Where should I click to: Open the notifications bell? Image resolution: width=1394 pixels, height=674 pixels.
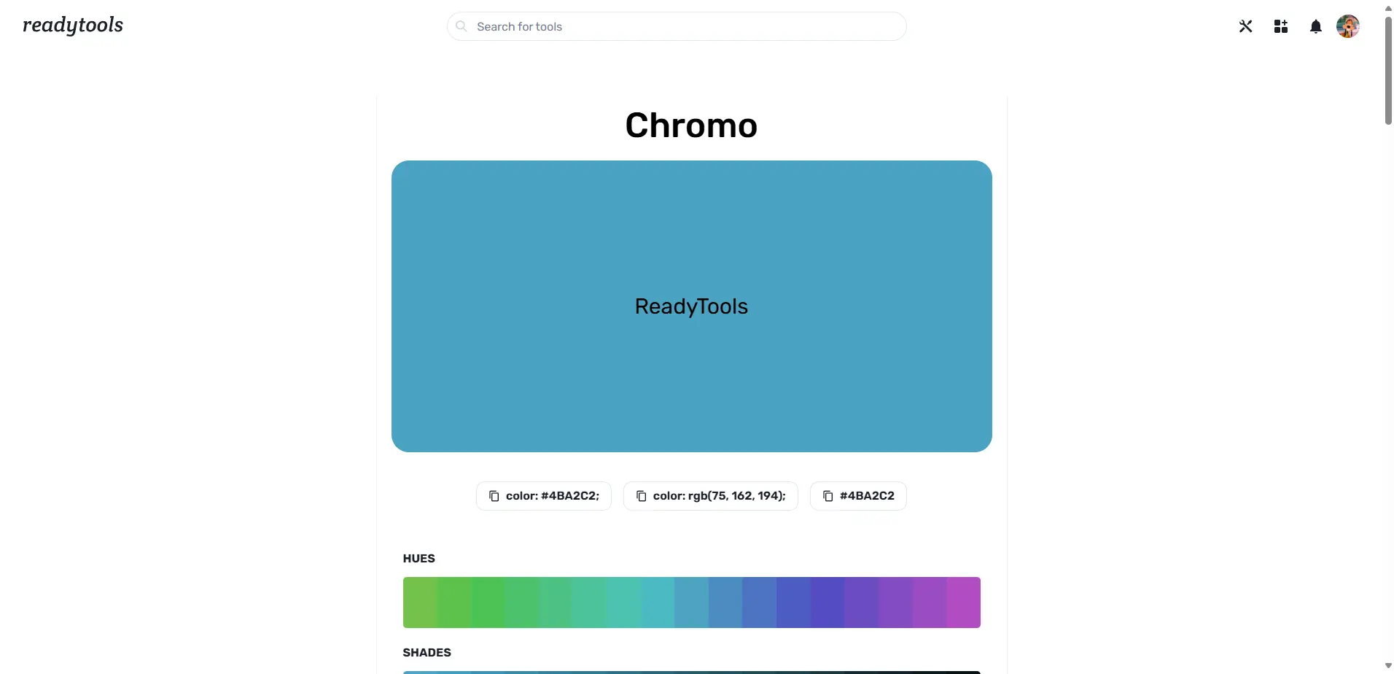coord(1316,26)
